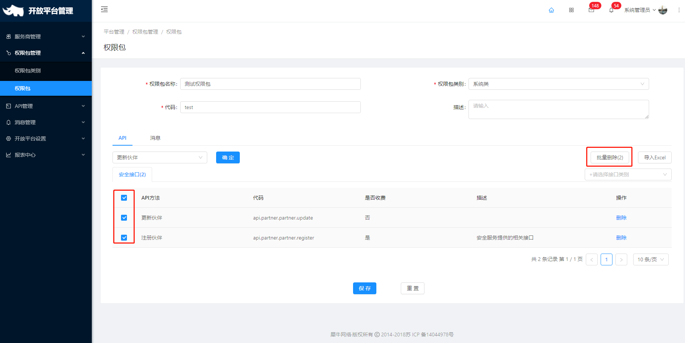Viewport: 685px width, 343px height.
Task: Focus the 描述 textarea
Action: (558, 109)
